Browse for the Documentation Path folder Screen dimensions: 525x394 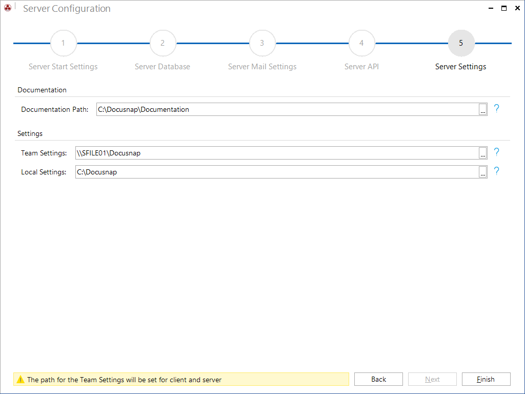coord(482,109)
